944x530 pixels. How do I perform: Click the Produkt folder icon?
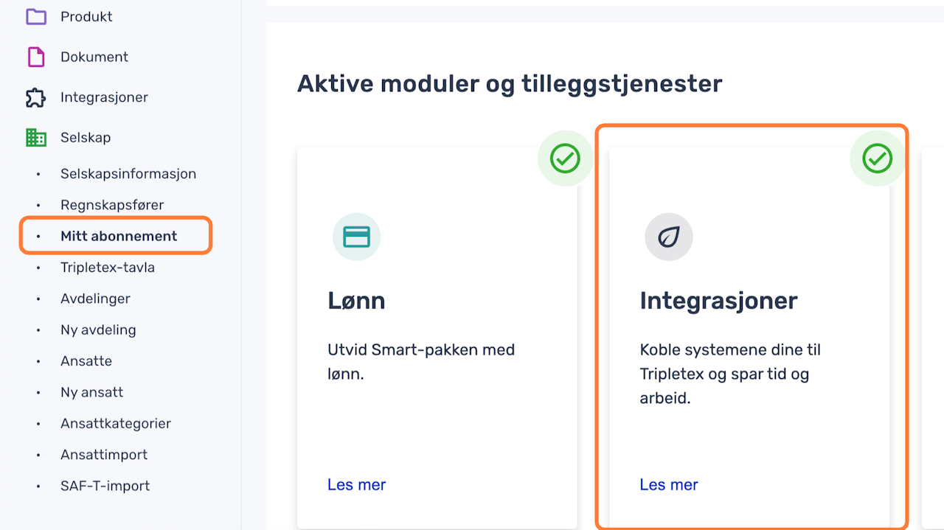point(35,16)
